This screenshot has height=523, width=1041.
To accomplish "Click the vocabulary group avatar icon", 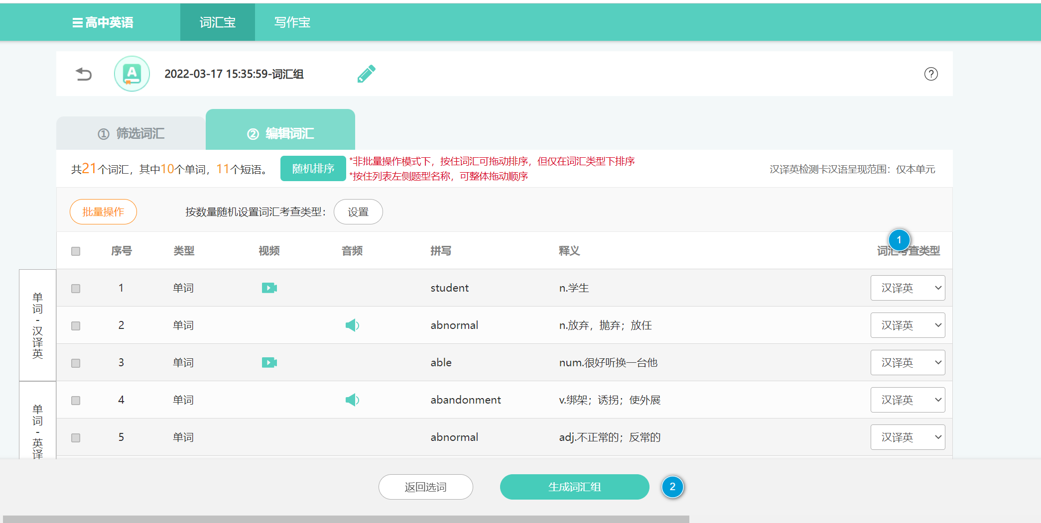I will [x=132, y=74].
